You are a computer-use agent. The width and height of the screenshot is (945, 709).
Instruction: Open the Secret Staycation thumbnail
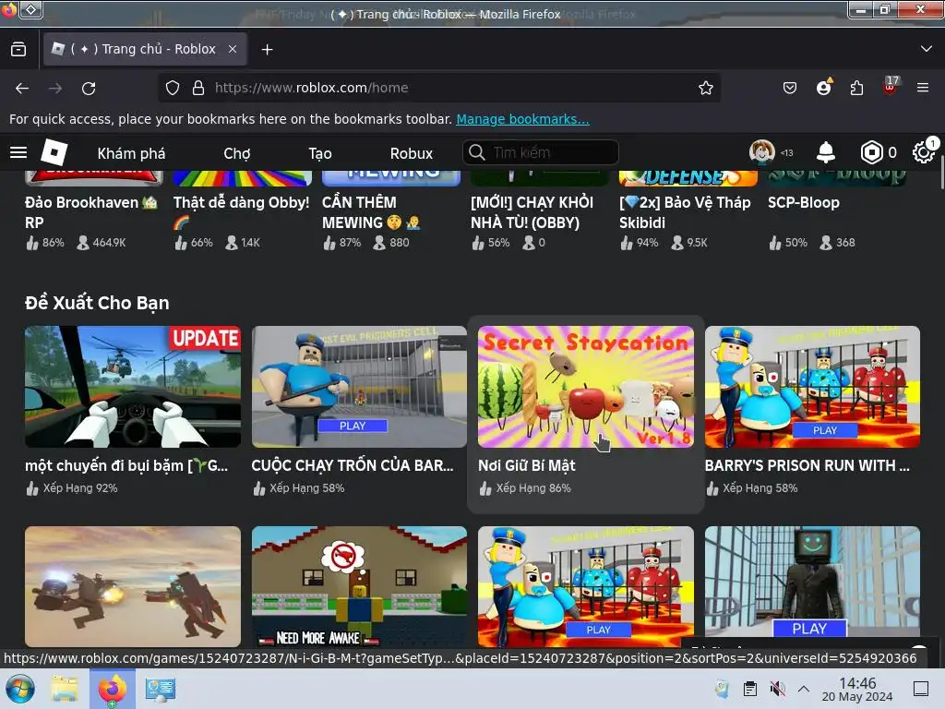pos(586,387)
